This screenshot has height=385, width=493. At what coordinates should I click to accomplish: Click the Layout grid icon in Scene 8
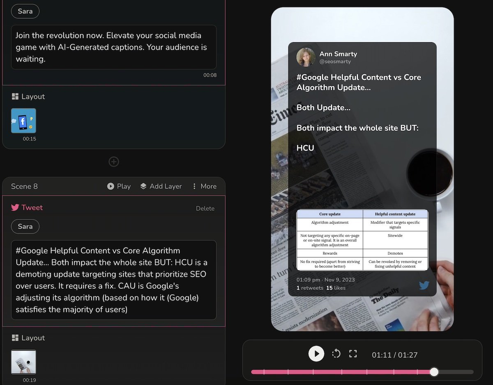click(15, 338)
